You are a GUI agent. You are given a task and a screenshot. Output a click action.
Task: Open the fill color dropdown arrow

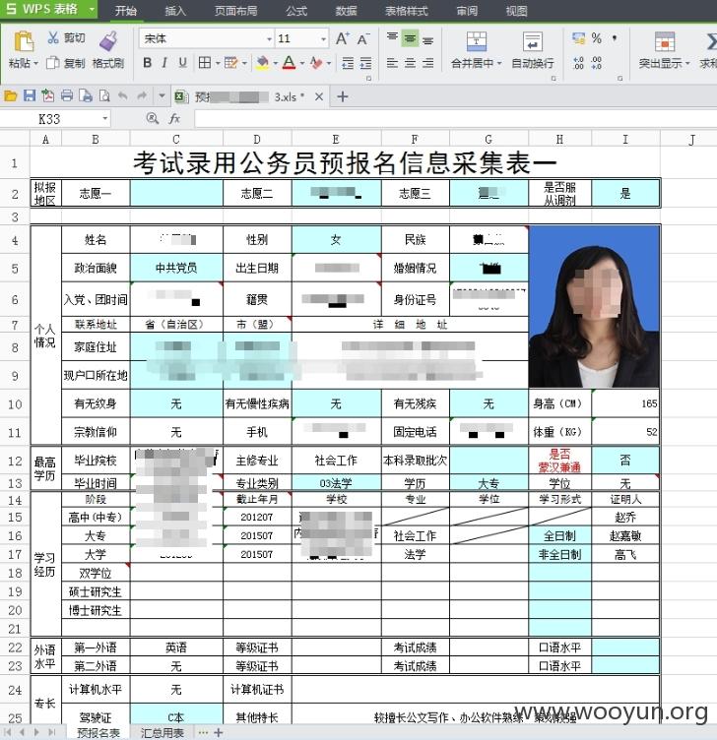point(276,63)
